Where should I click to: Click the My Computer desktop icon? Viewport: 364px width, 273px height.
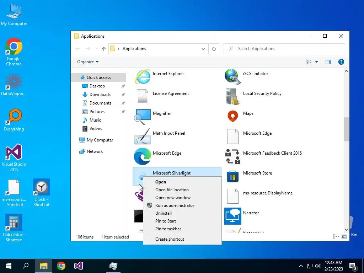pos(14,15)
